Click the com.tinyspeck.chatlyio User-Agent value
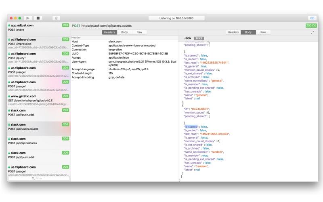The height and width of the screenshot is (202, 323). [x=143, y=63]
